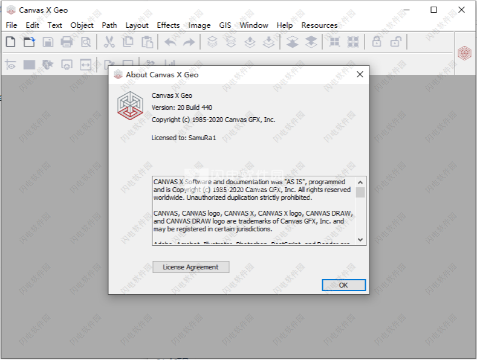Open the Image menu
477x360 pixels.
point(200,25)
